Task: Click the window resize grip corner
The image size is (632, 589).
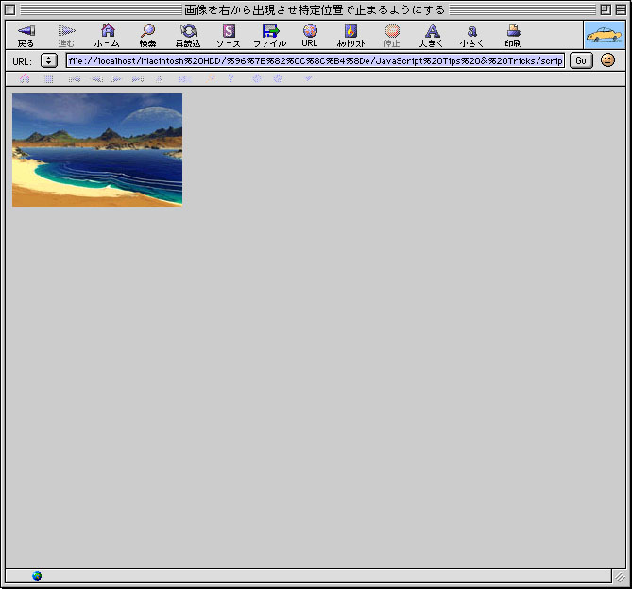Action: [620, 577]
